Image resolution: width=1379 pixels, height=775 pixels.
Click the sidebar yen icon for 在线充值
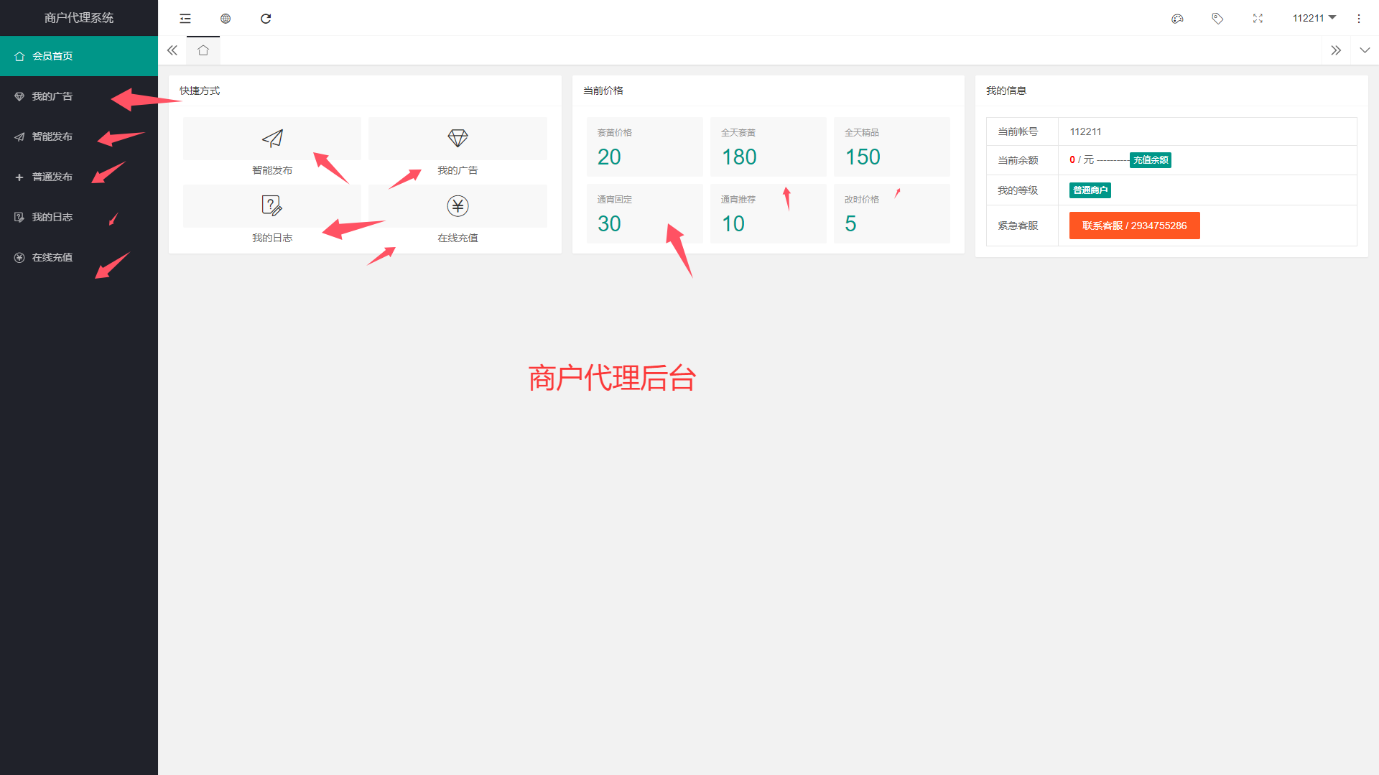coord(19,257)
